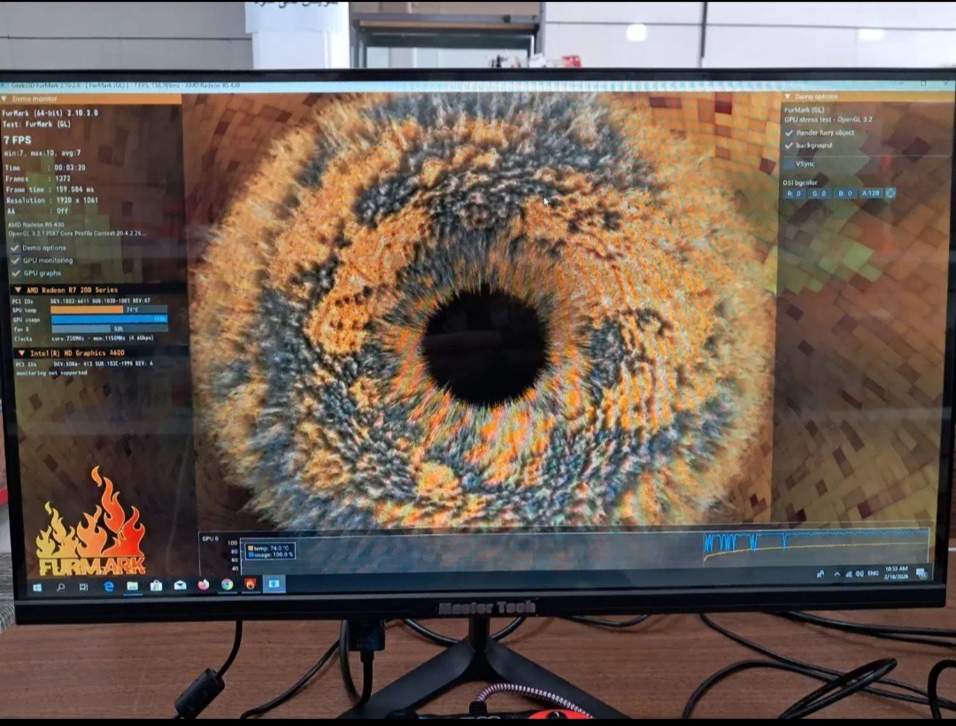Uncheck Render furry object option
This screenshot has height=726, width=956.
point(789,132)
